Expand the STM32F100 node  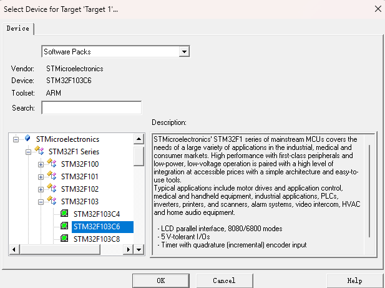[x=41, y=165]
